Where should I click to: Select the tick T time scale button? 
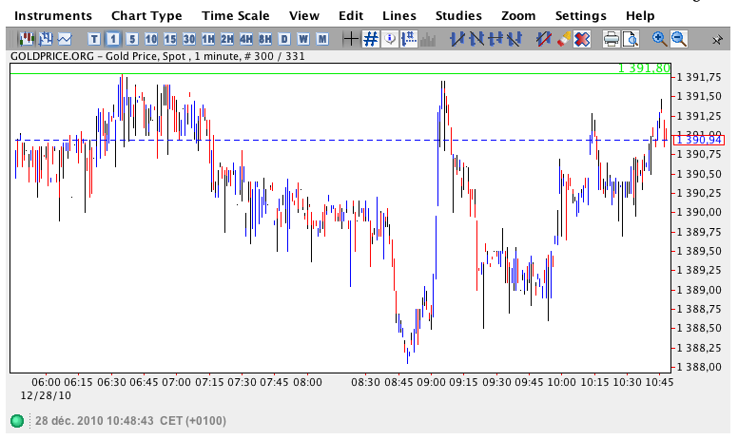[x=93, y=39]
